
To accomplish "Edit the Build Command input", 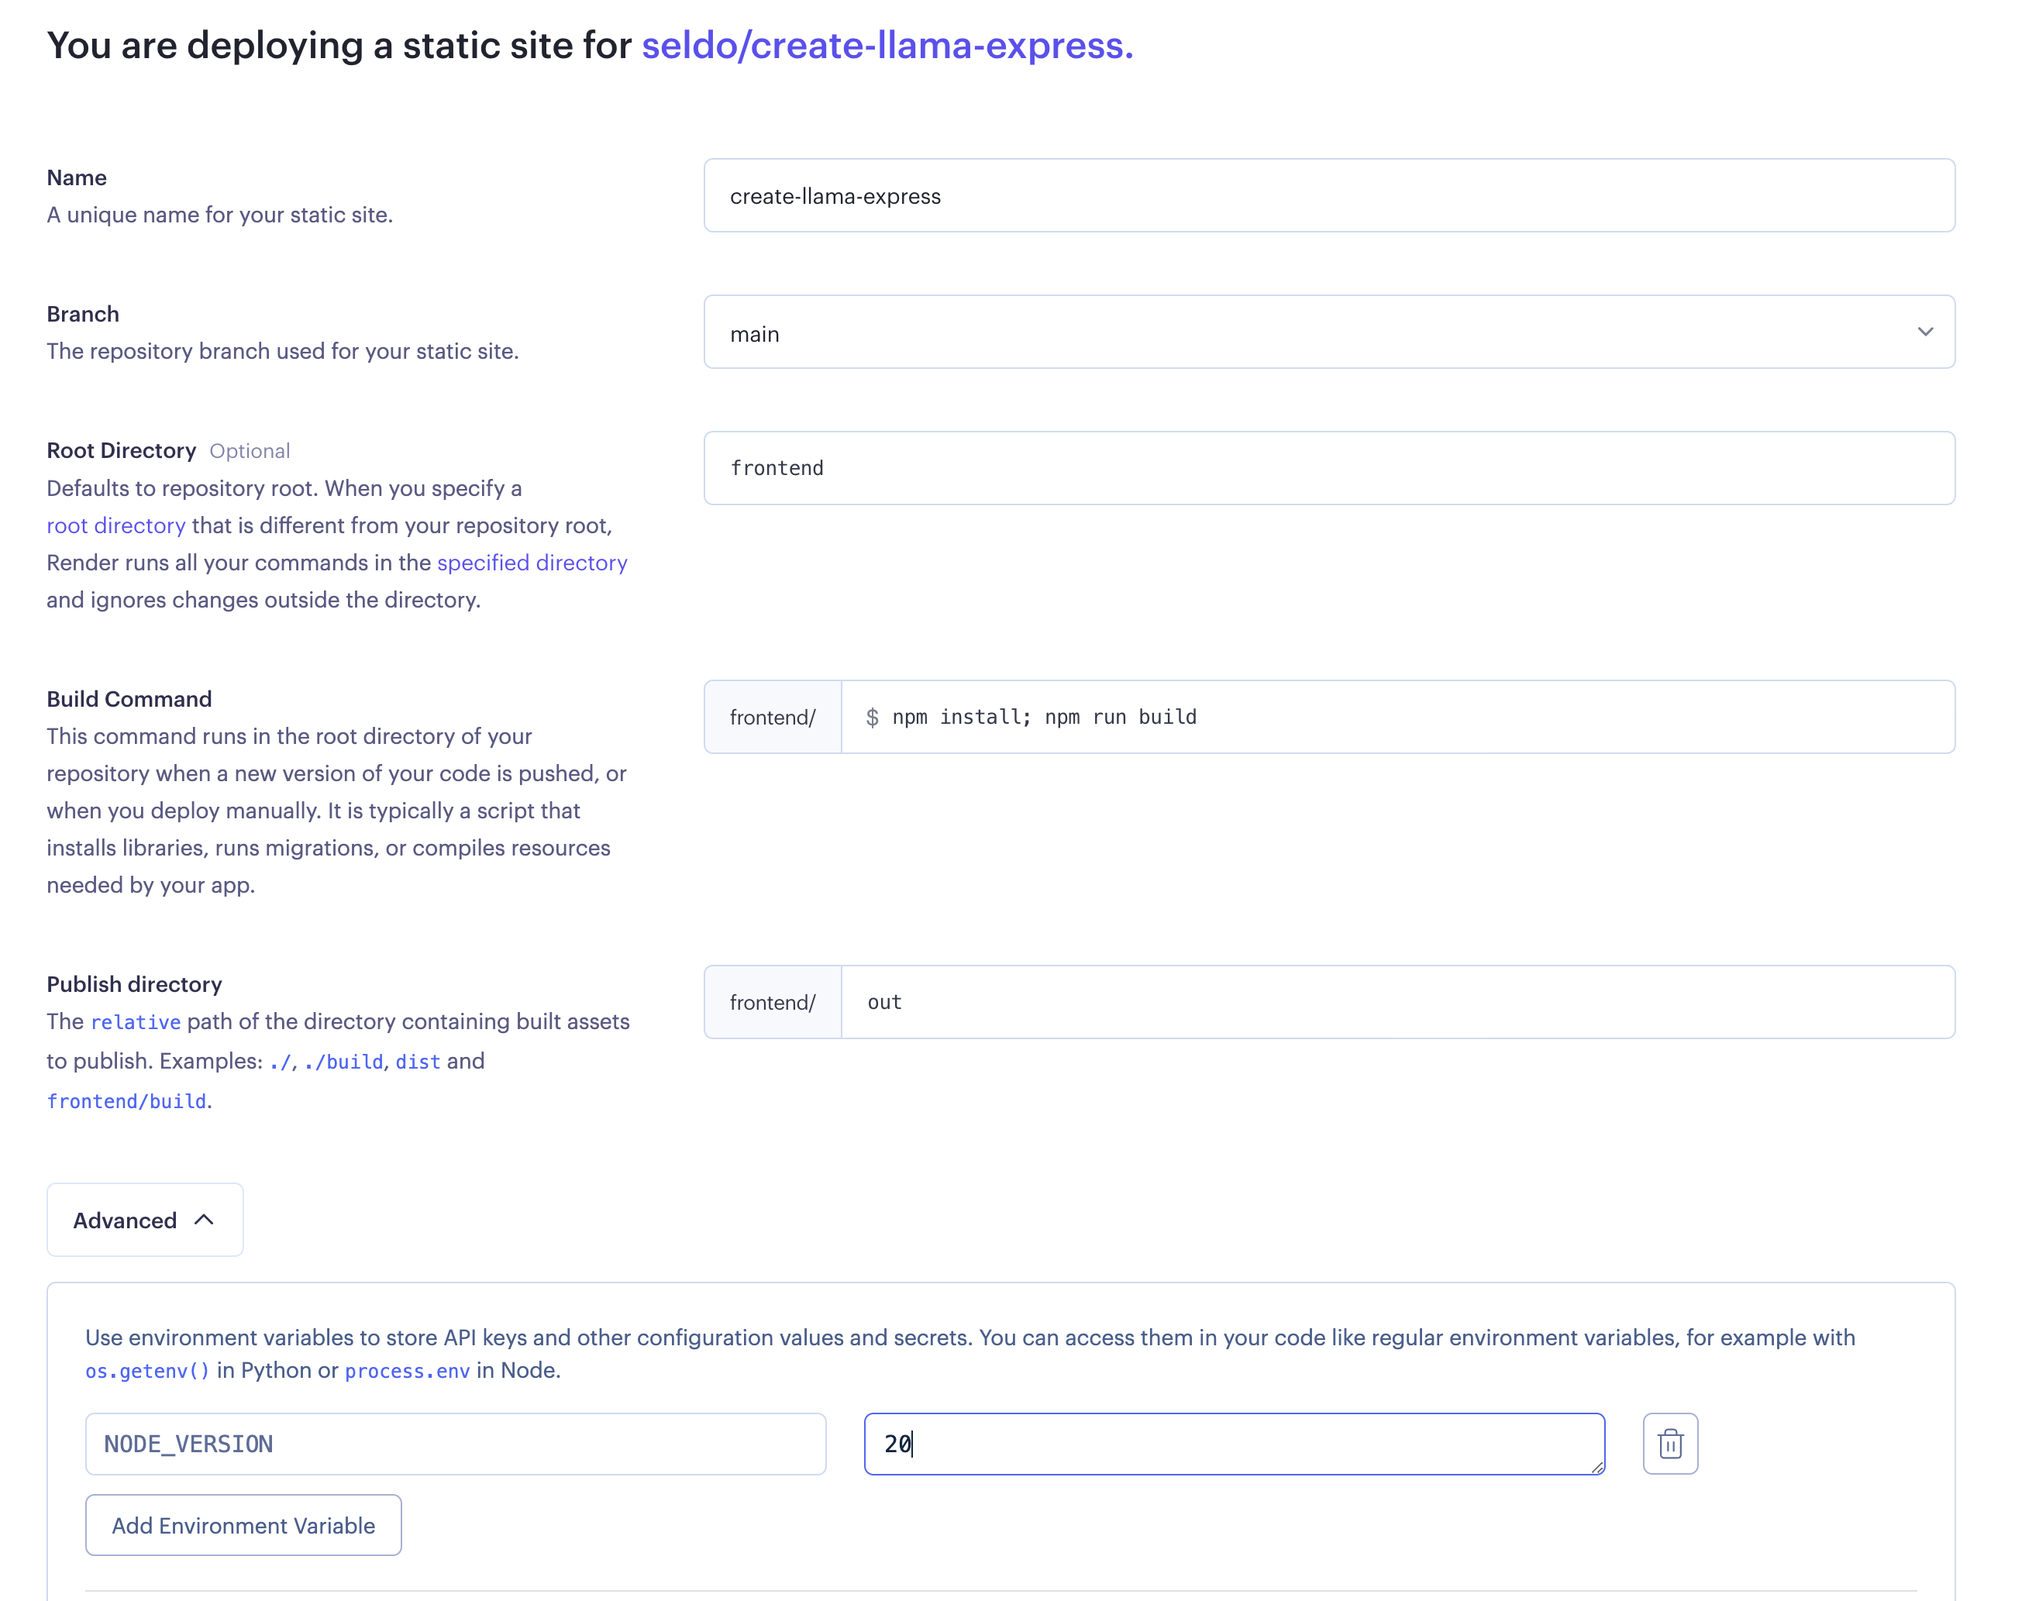I will [1397, 717].
